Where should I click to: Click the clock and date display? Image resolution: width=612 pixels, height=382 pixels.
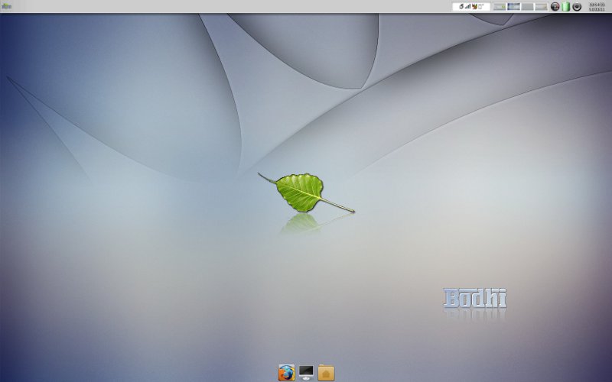[x=597, y=7]
